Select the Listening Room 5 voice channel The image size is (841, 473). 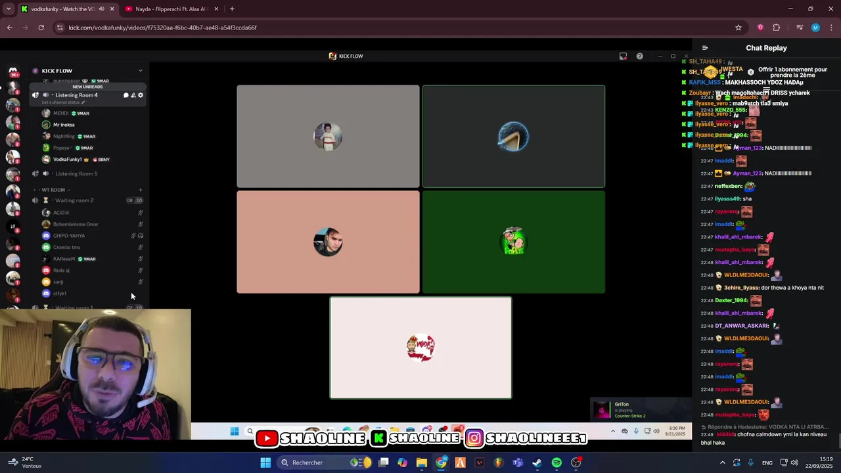[x=76, y=173]
